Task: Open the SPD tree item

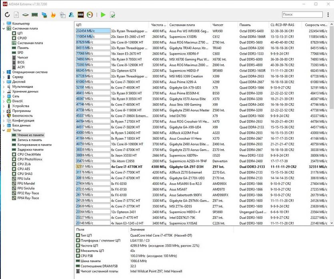Action: click(x=20, y=53)
